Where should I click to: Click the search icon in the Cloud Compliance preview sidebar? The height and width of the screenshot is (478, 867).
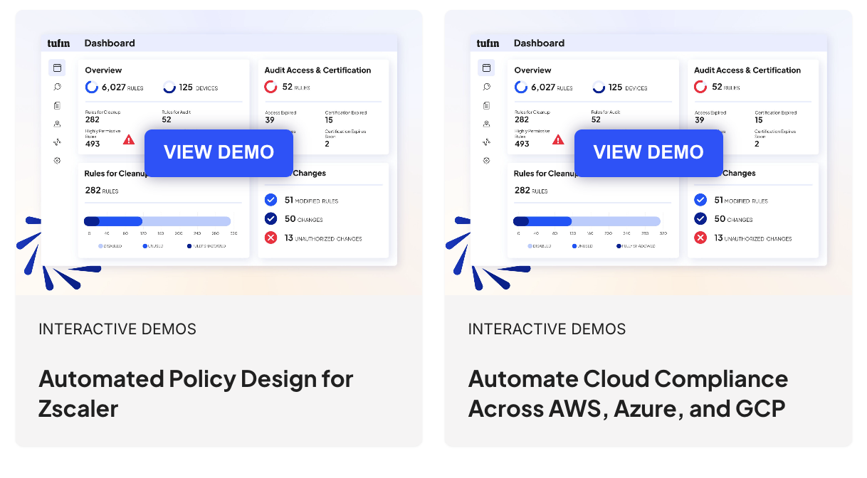(x=487, y=87)
